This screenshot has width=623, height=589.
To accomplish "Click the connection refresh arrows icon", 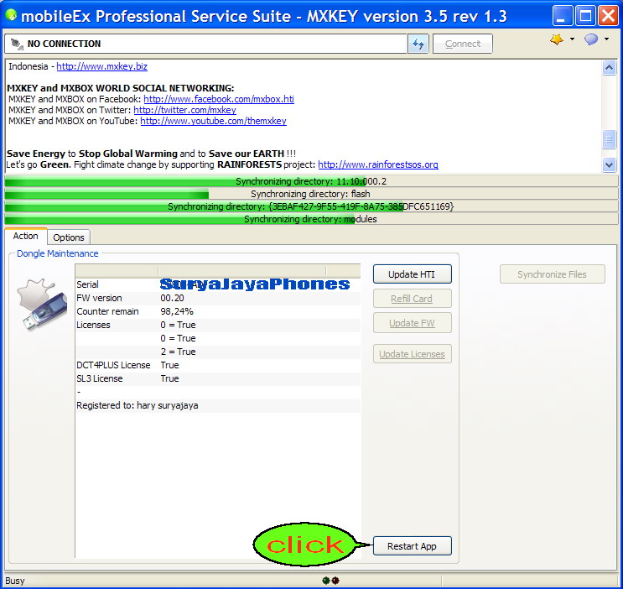I will coord(418,44).
